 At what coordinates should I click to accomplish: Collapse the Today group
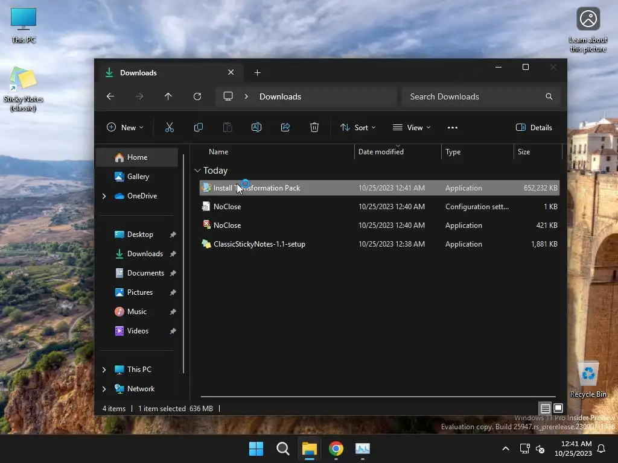tap(197, 171)
